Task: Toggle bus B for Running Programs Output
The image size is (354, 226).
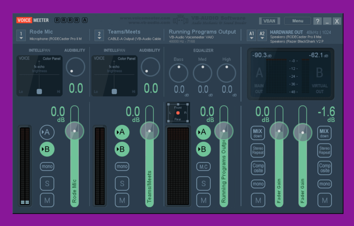Action: pyautogui.click(x=203, y=149)
